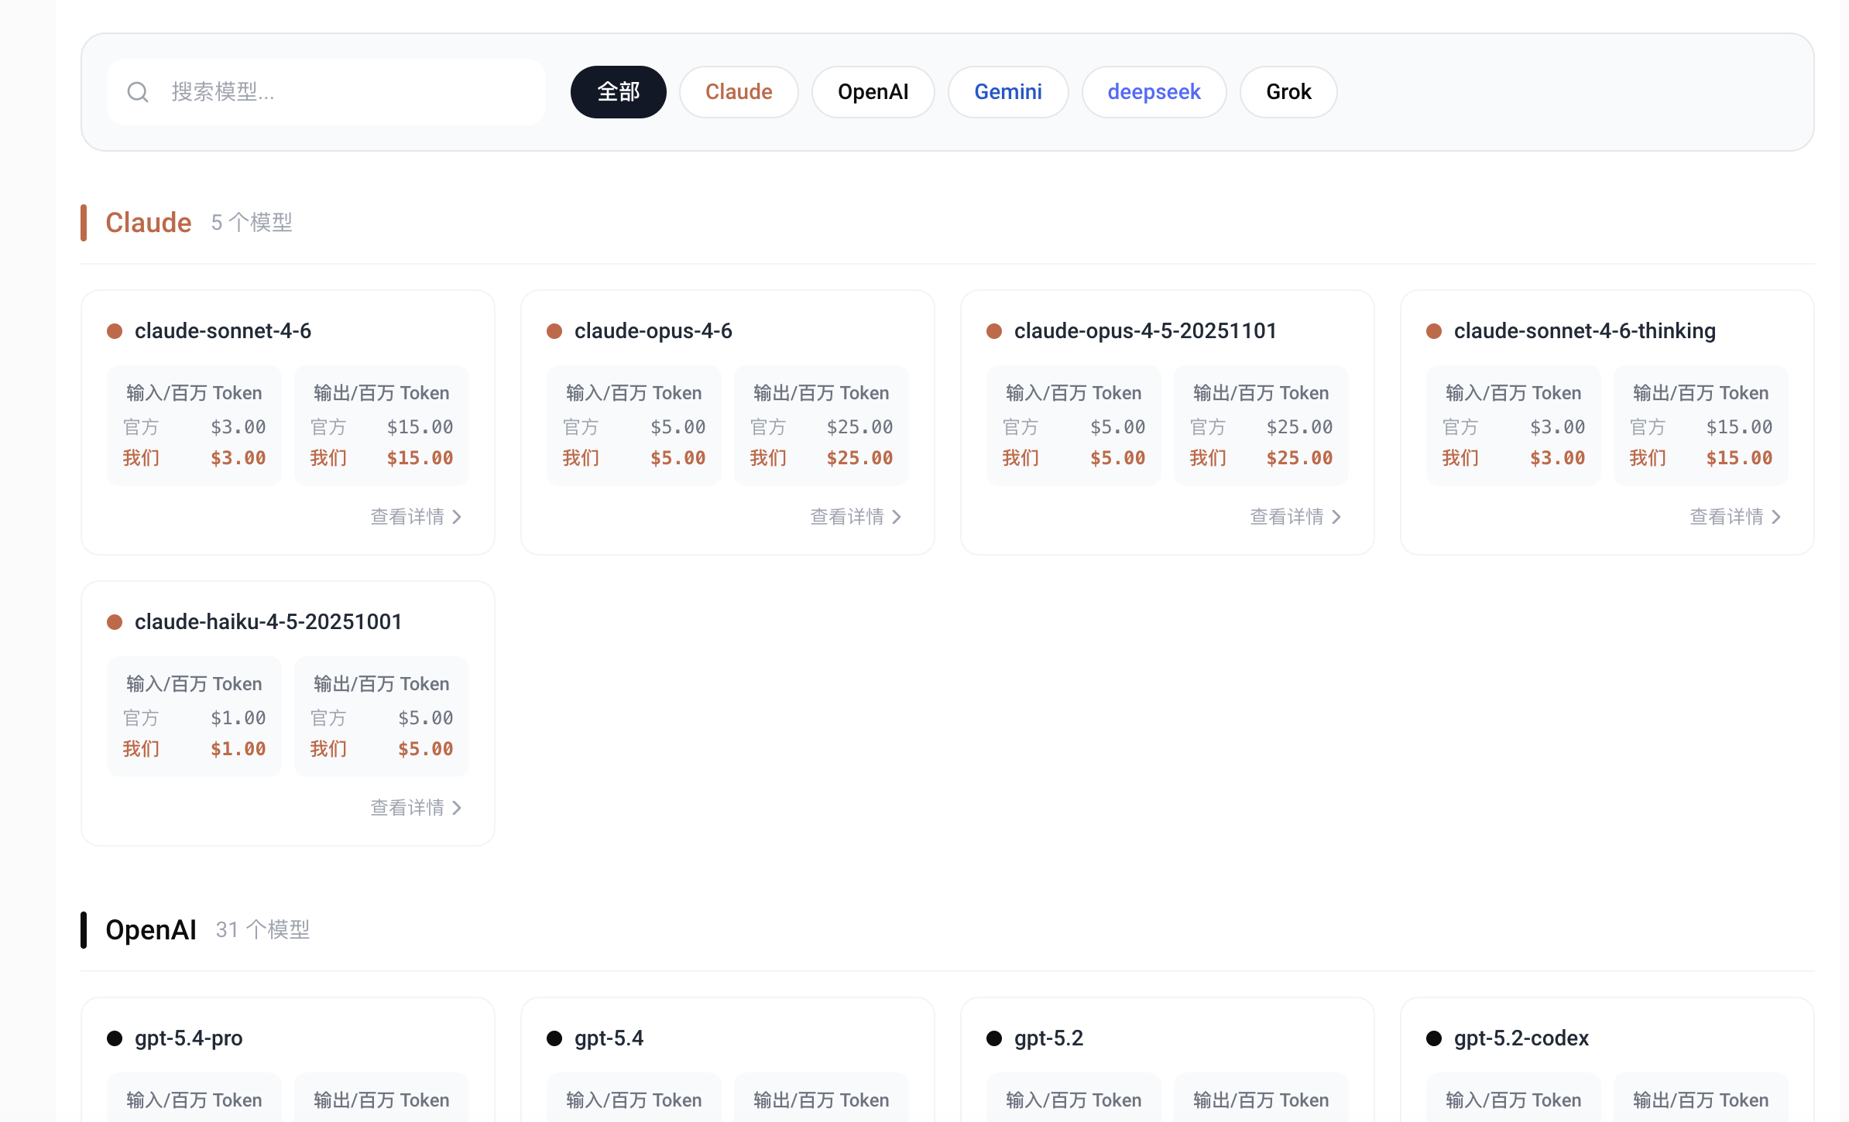This screenshot has height=1122, width=1849.
Task: Click the black dot beside gpt-5.4
Action: click(x=554, y=1038)
